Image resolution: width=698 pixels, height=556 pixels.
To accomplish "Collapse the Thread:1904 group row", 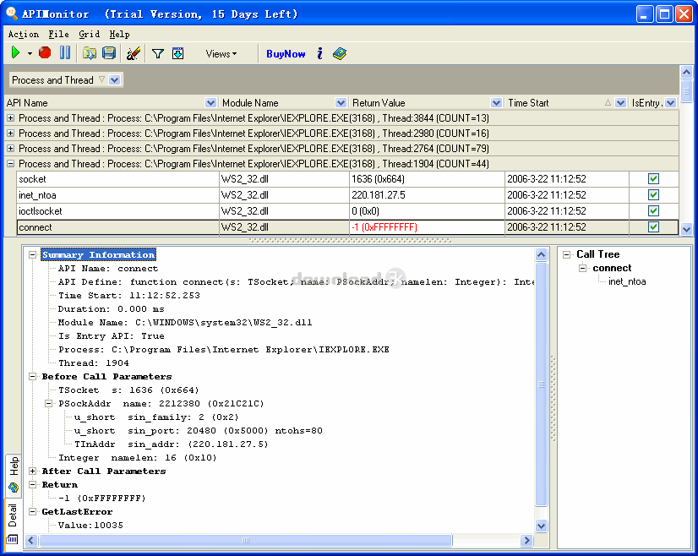I will point(10,163).
